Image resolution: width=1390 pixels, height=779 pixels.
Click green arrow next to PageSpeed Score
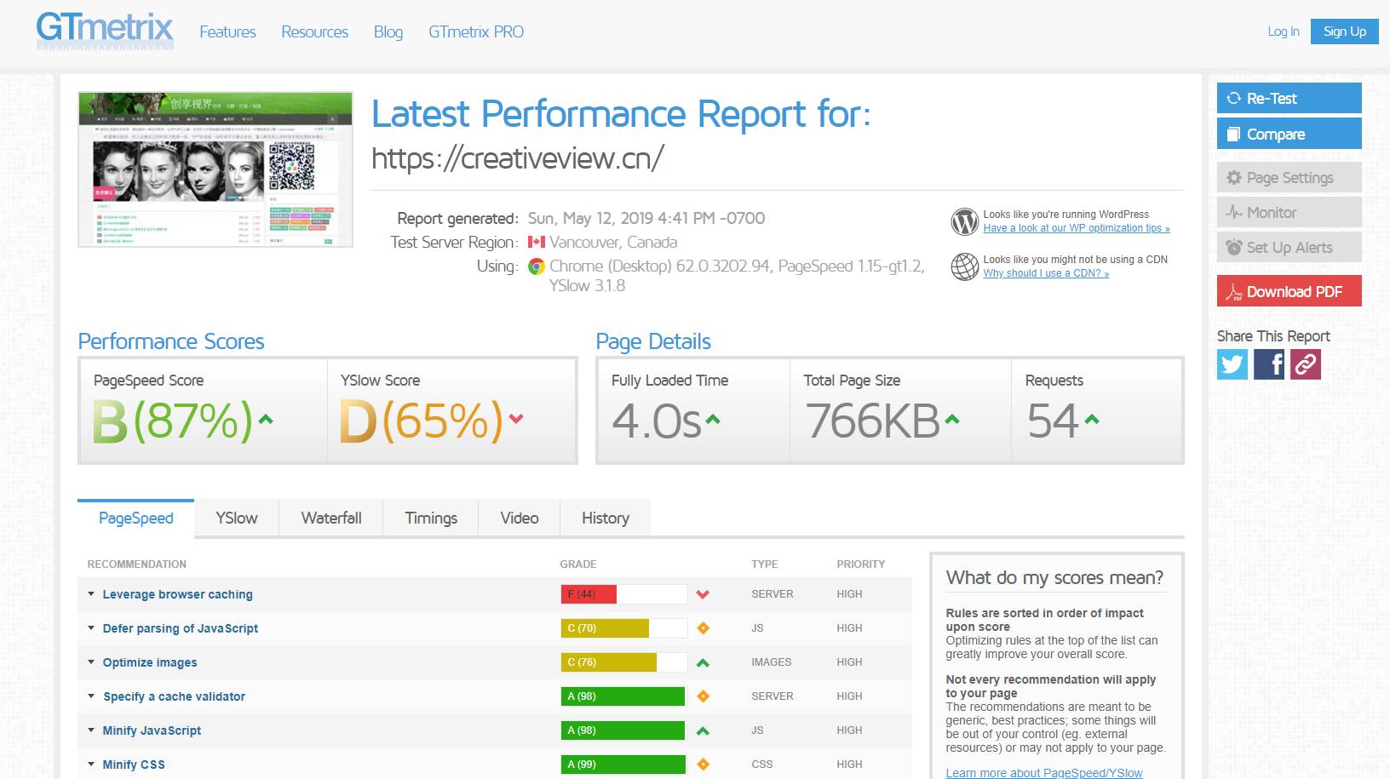(265, 419)
